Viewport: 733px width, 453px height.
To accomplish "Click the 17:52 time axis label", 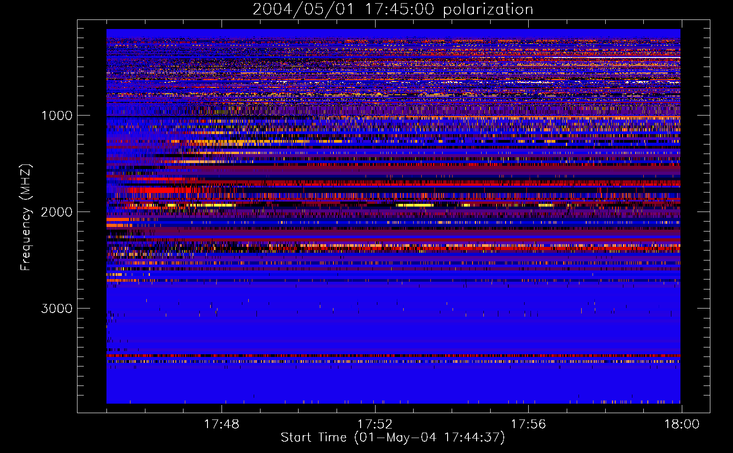I will click(x=375, y=424).
